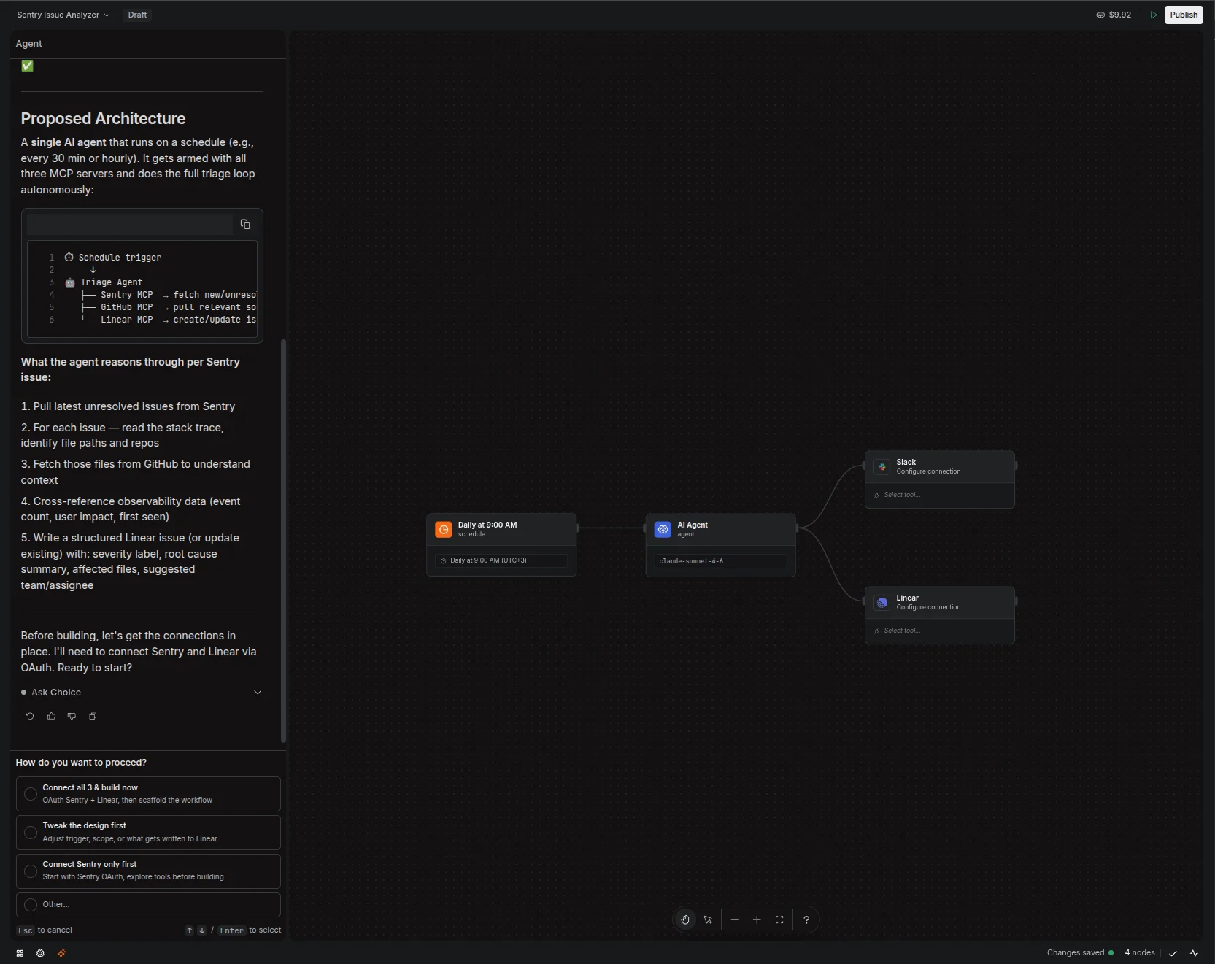Image resolution: width=1215 pixels, height=964 pixels.
Task: Open the apps grid menu bottom-left
Action: pyautogui.click(x=19, y=954)
